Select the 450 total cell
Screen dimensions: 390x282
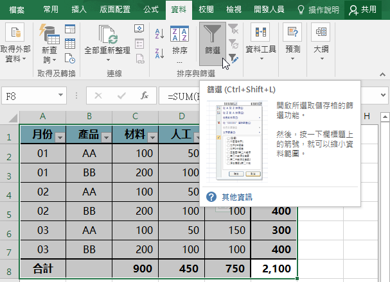[182, 269]
